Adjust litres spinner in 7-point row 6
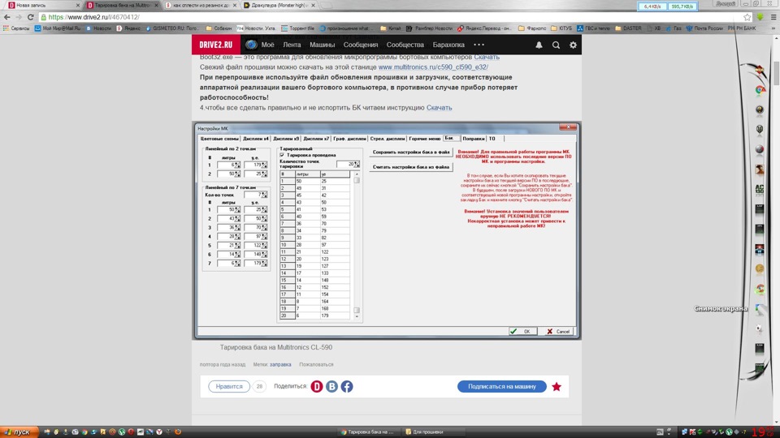Image resolution: width=780 pixels, height=438 pixels. [x=237, y=254]
